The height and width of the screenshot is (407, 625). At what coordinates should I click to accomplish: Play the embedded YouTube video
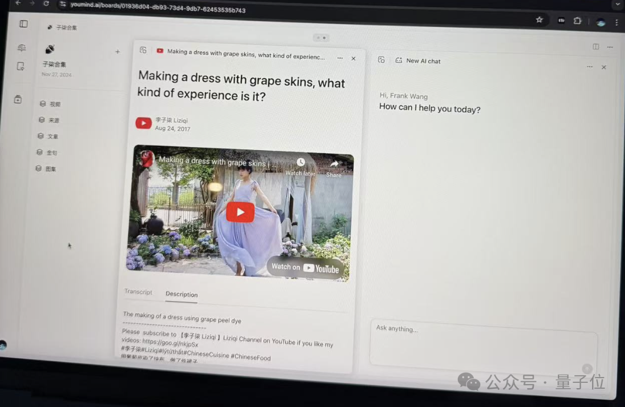(240, 212)
